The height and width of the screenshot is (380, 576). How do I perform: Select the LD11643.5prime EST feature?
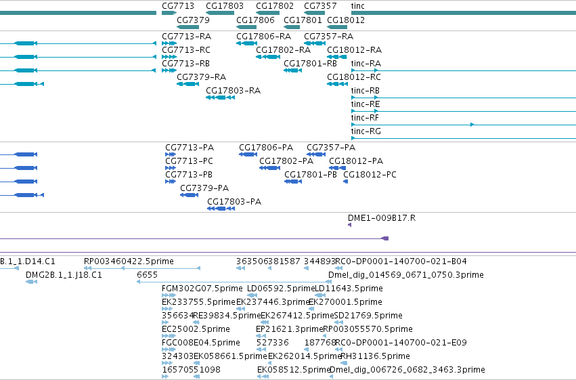[320, 295]
